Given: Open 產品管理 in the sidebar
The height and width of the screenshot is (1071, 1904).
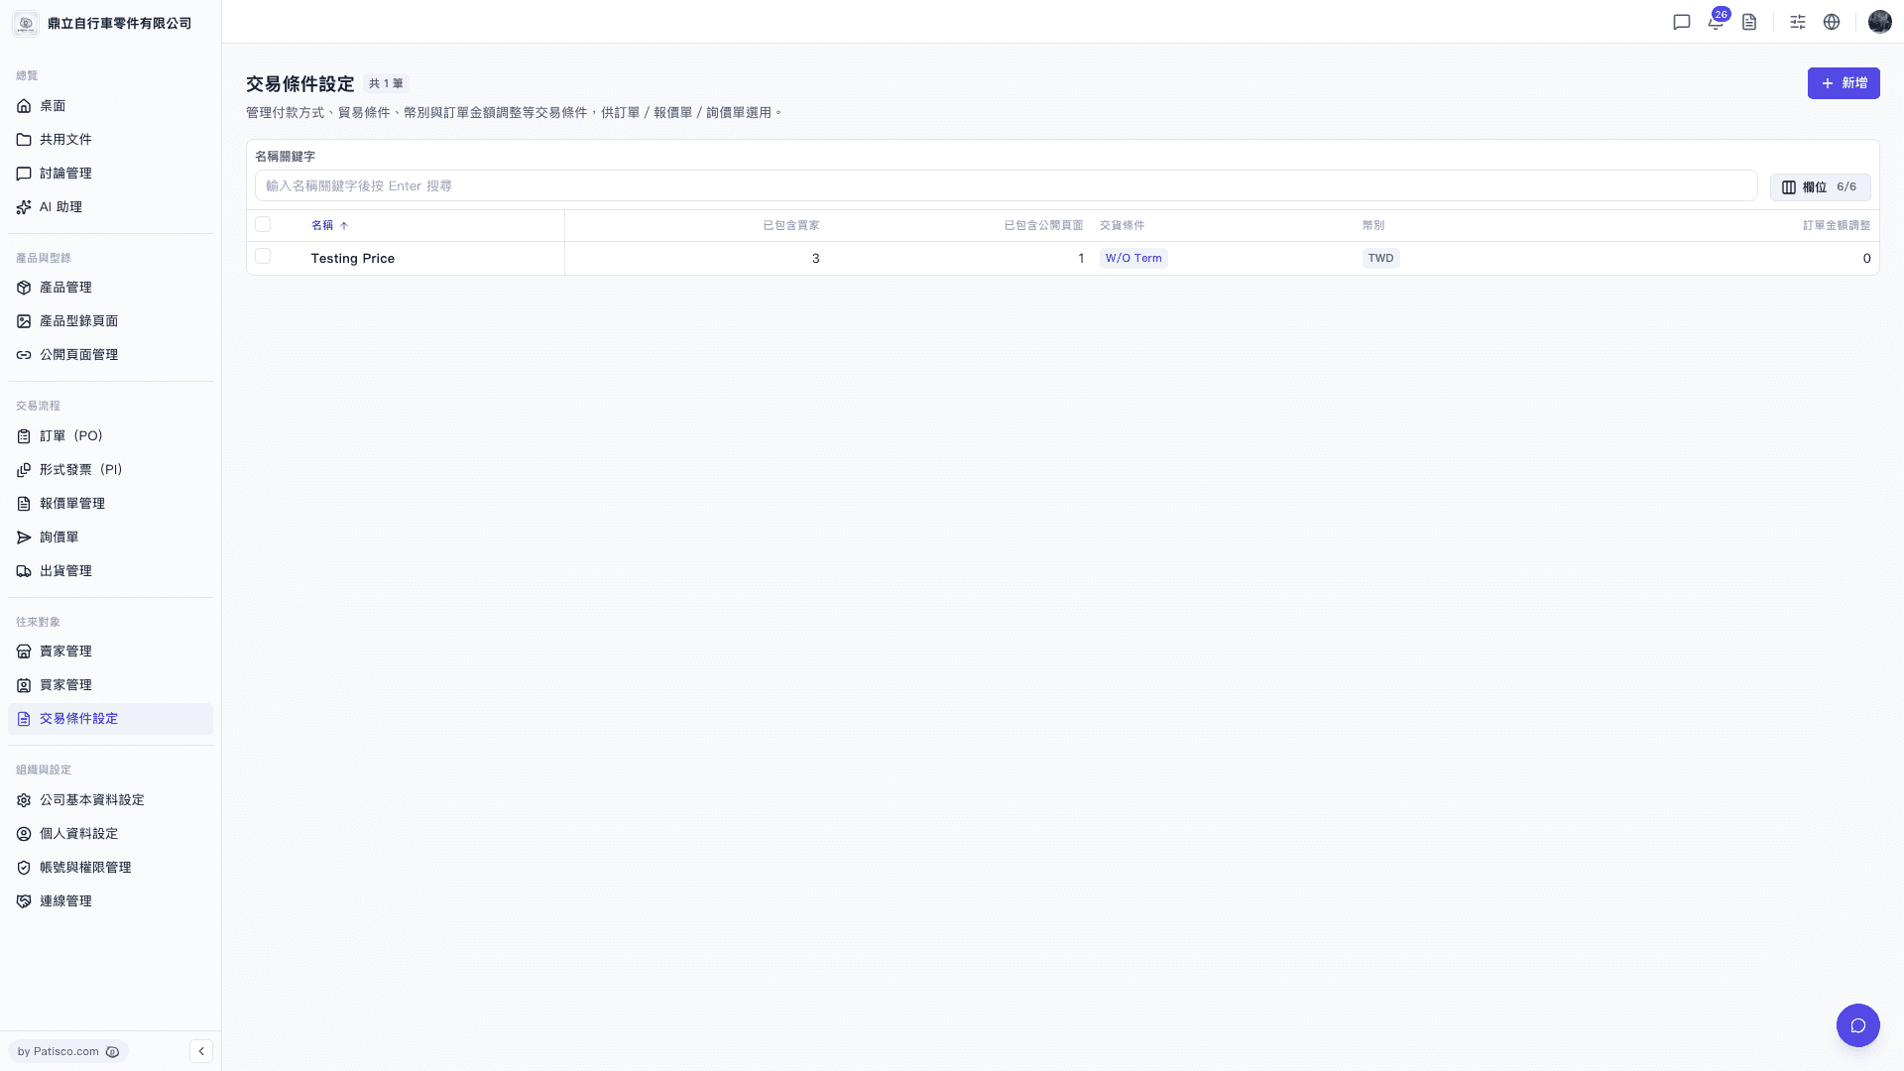Looking at the screenshot, I should (110, 288).
